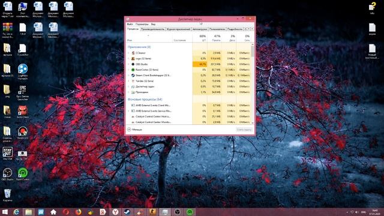Expand the Проводник process row
The image size is (384, 216).
pyautogui.click(x=128, y=92)
